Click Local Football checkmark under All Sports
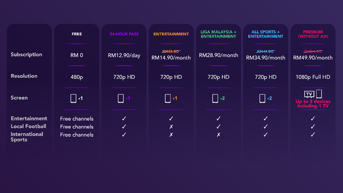Screen dimensions: 343x193 click(x=266, y=127)
